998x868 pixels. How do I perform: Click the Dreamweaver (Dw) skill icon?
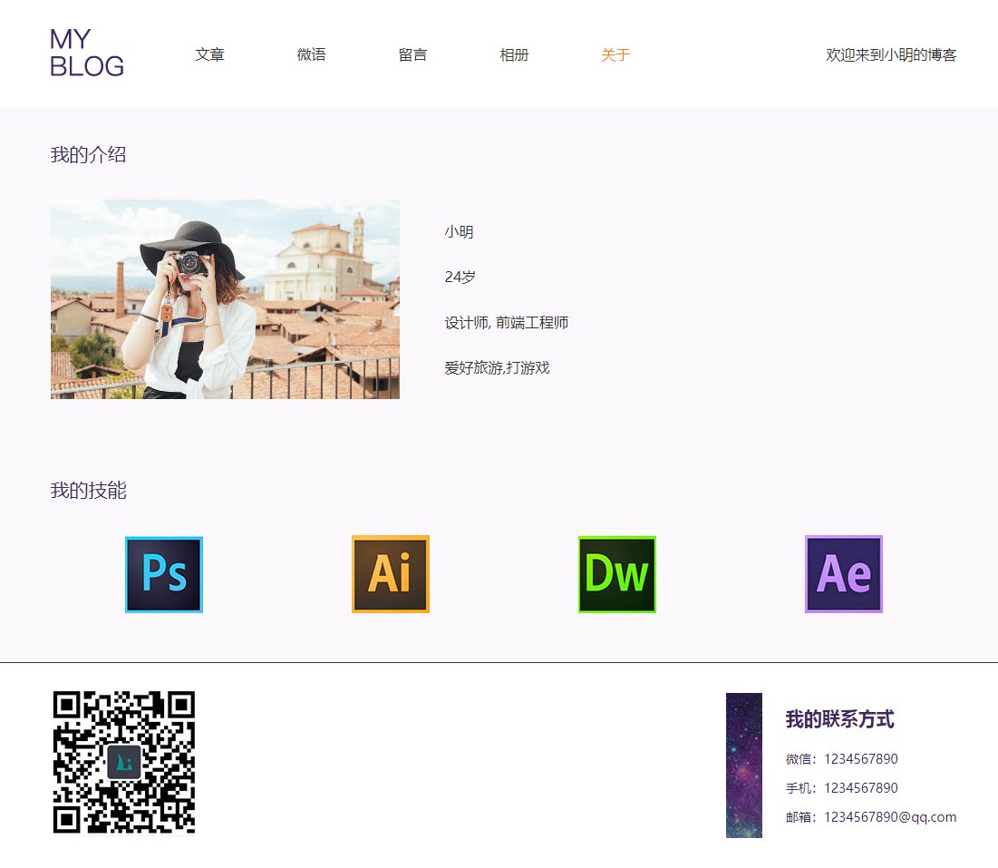(x=617, y=574)
